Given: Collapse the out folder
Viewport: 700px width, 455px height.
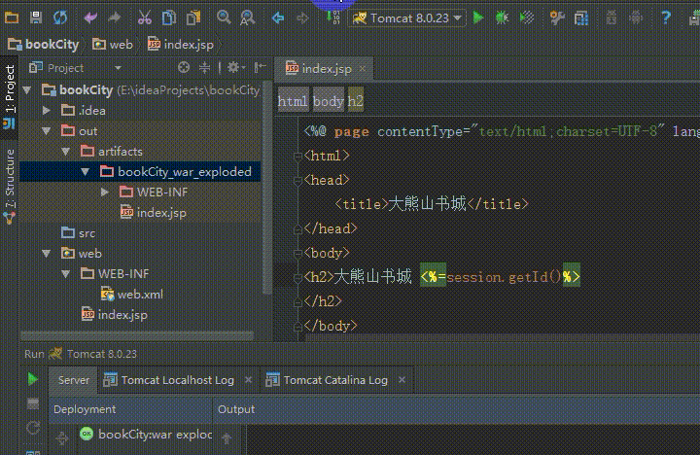Looking at the screenshot, I should pyautogui.click(x=47, y=131).
